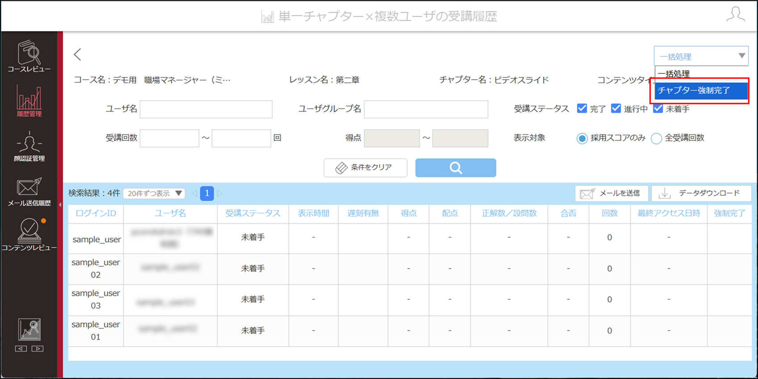This screenshot has height=379, width=758.
Task: Sort by the 得点 column header
Action: 408,213
